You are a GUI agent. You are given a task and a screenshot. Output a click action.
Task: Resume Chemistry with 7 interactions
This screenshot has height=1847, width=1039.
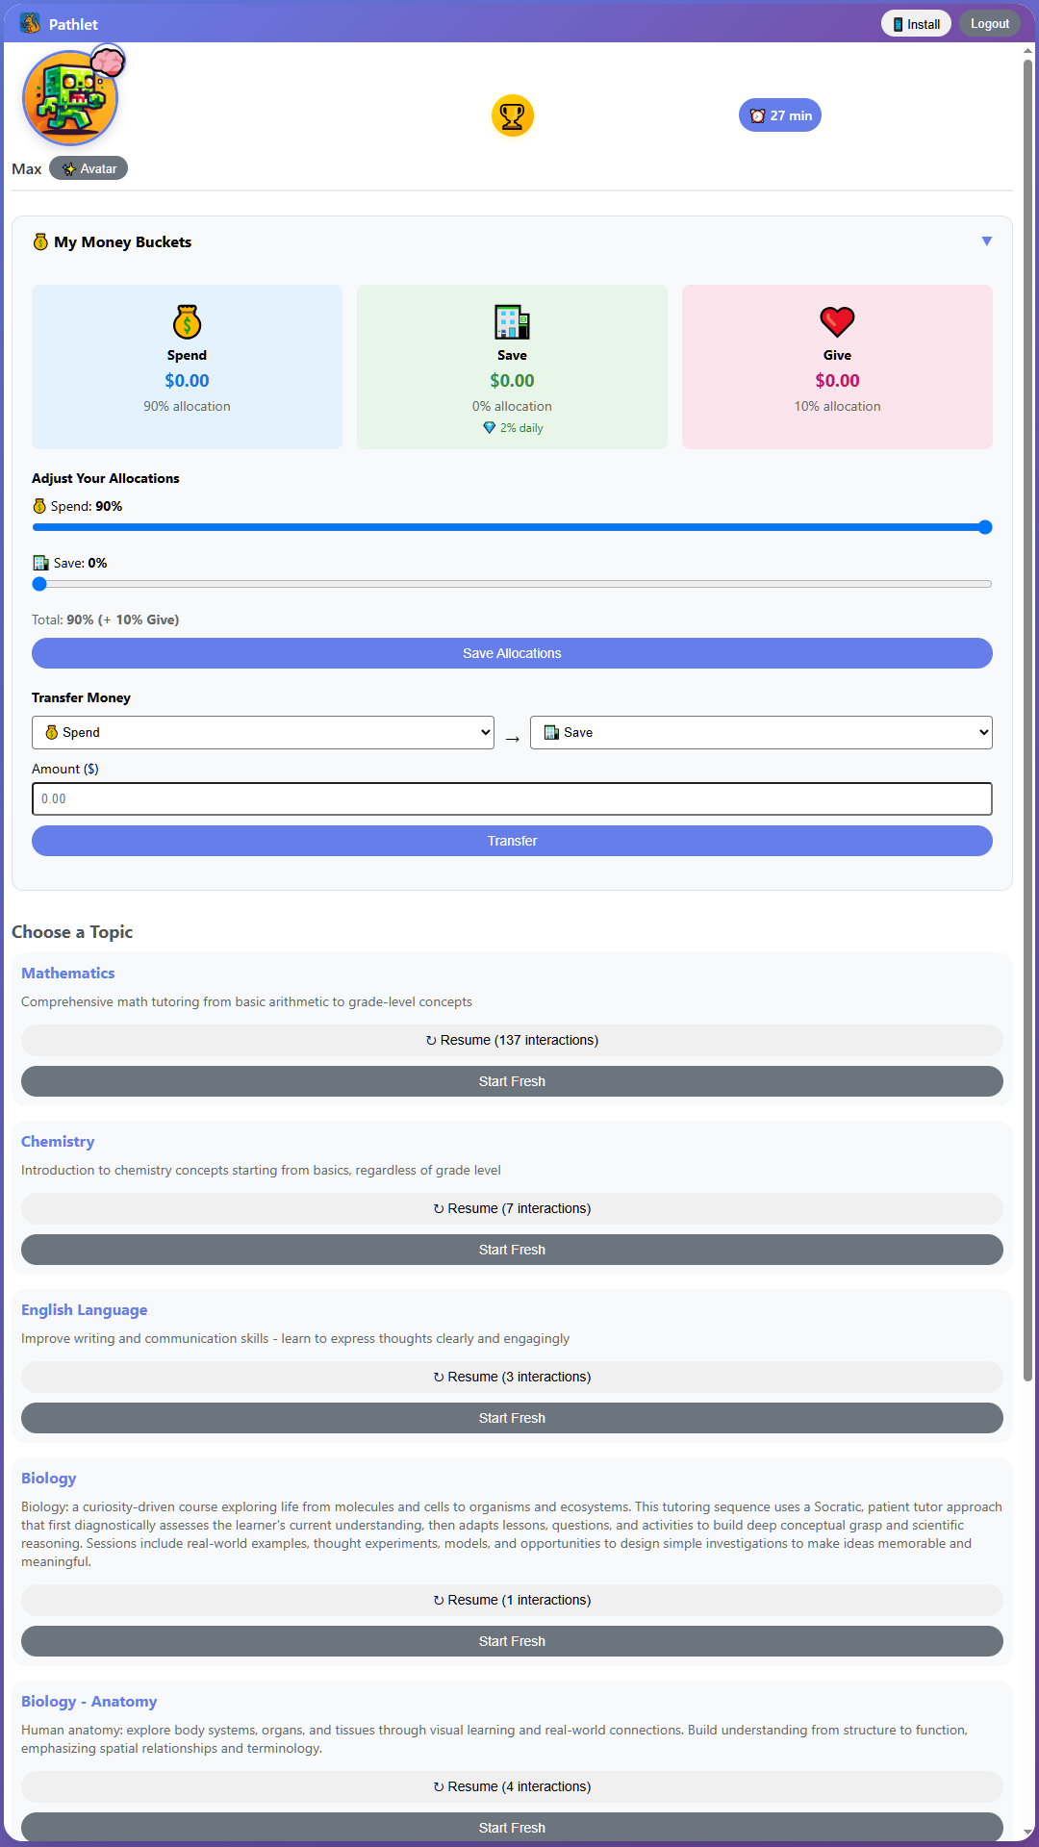click(x=512, y=1208)
